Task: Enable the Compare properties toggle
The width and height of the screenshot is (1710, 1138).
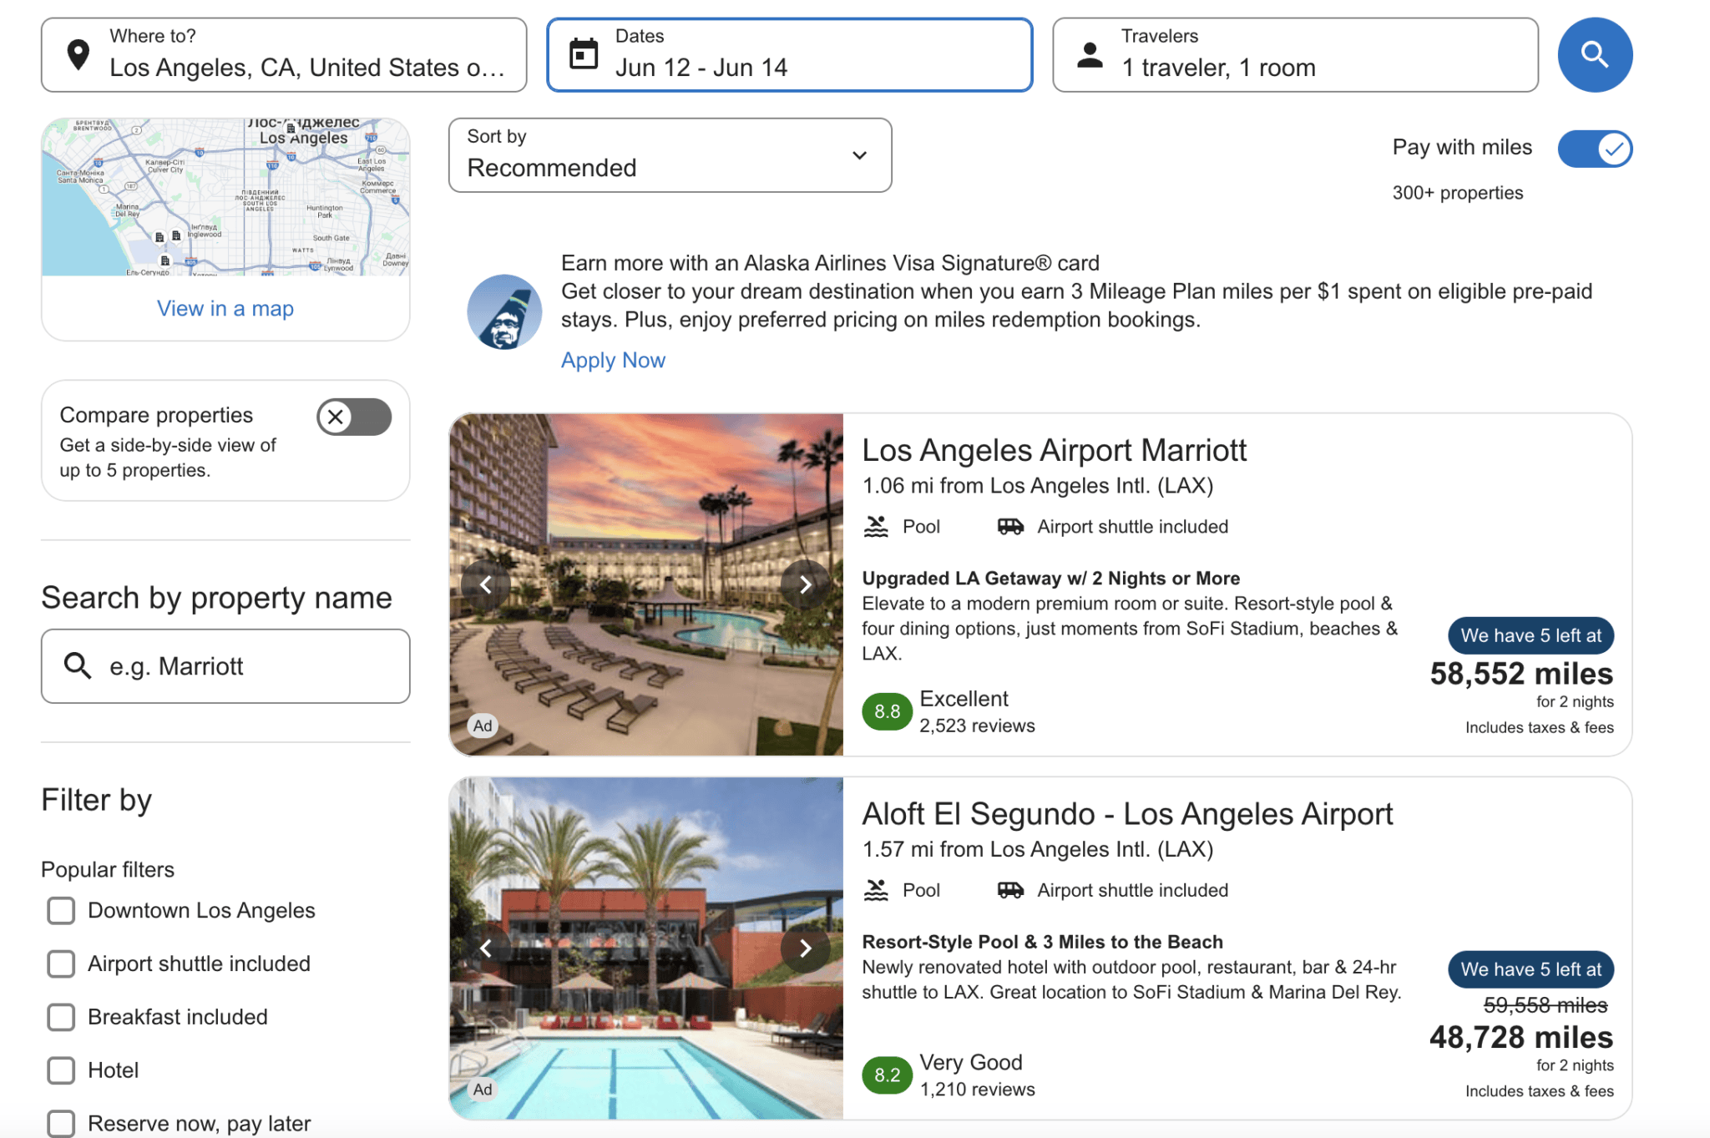Action: click(x=352, y=417)
